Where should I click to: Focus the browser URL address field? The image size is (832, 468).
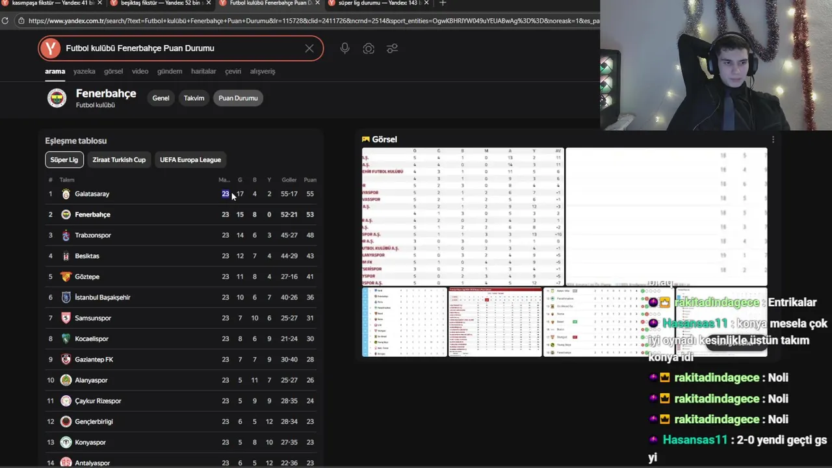pos(312,21)
